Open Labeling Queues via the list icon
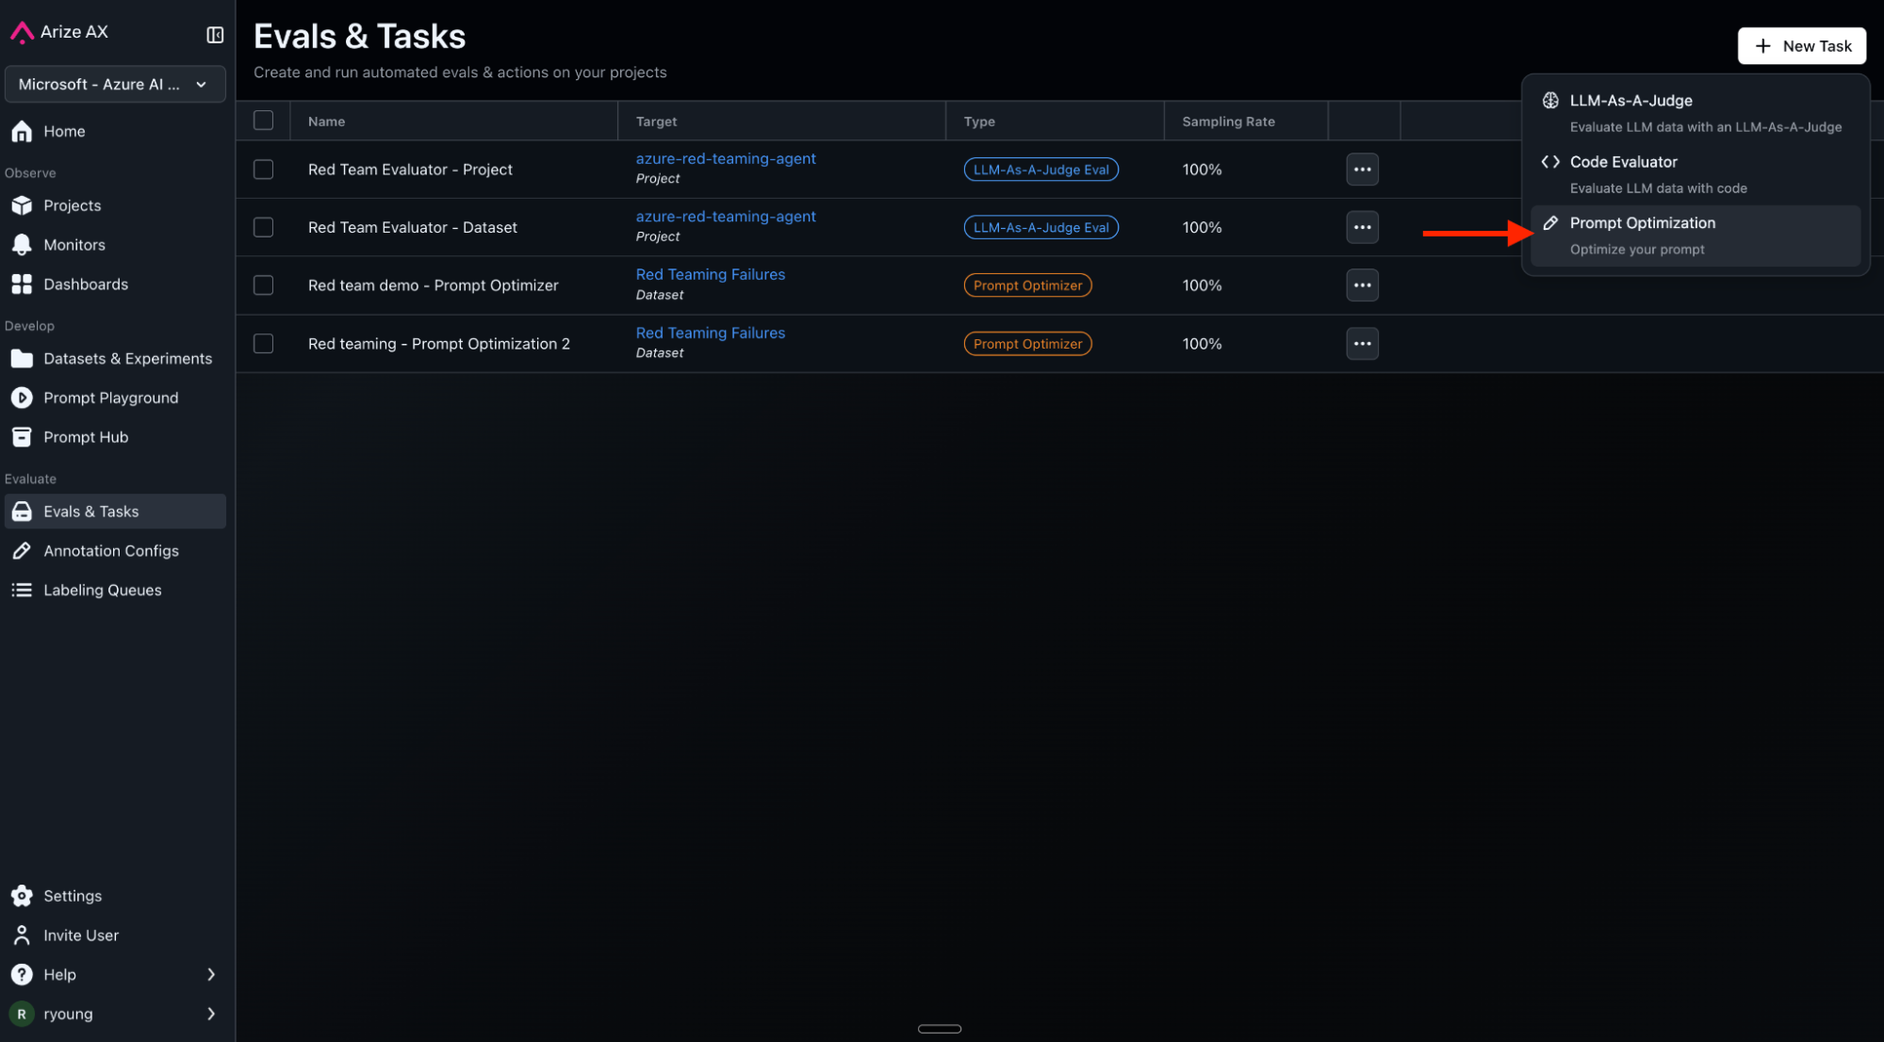1884x1042 pixels. [x=22, y=591]
